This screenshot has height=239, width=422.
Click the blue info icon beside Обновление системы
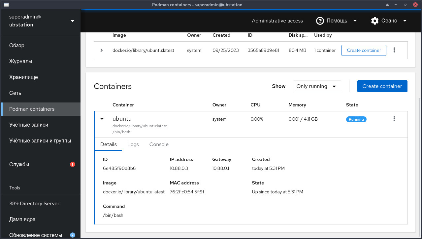click(73, 235)
